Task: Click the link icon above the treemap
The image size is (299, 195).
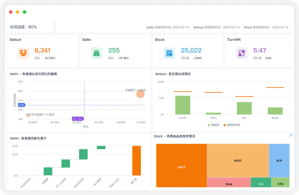Action: point(291,135)
